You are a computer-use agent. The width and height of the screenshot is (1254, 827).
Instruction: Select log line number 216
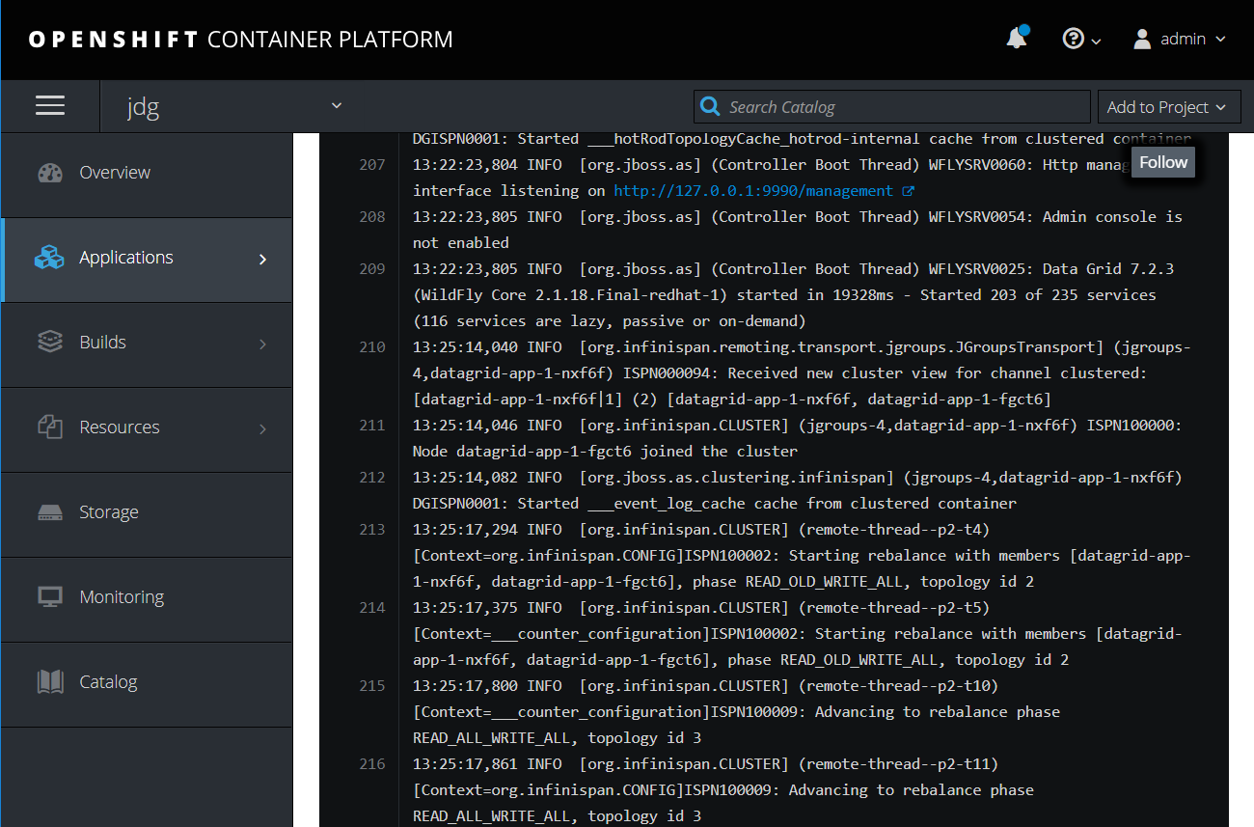(x=372, y=764)
